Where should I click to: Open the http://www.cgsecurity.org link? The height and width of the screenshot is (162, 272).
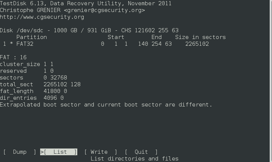click(42, 17)
